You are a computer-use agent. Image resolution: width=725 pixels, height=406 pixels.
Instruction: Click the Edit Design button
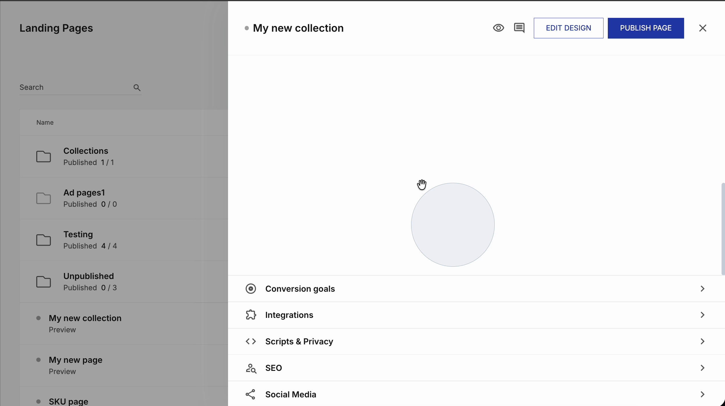coord(568,28)
